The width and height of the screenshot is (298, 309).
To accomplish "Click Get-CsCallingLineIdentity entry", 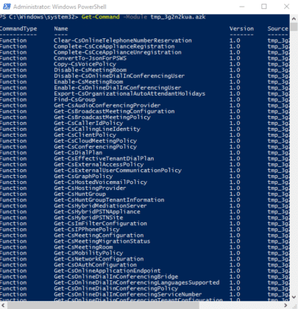I will pos(97,129).
